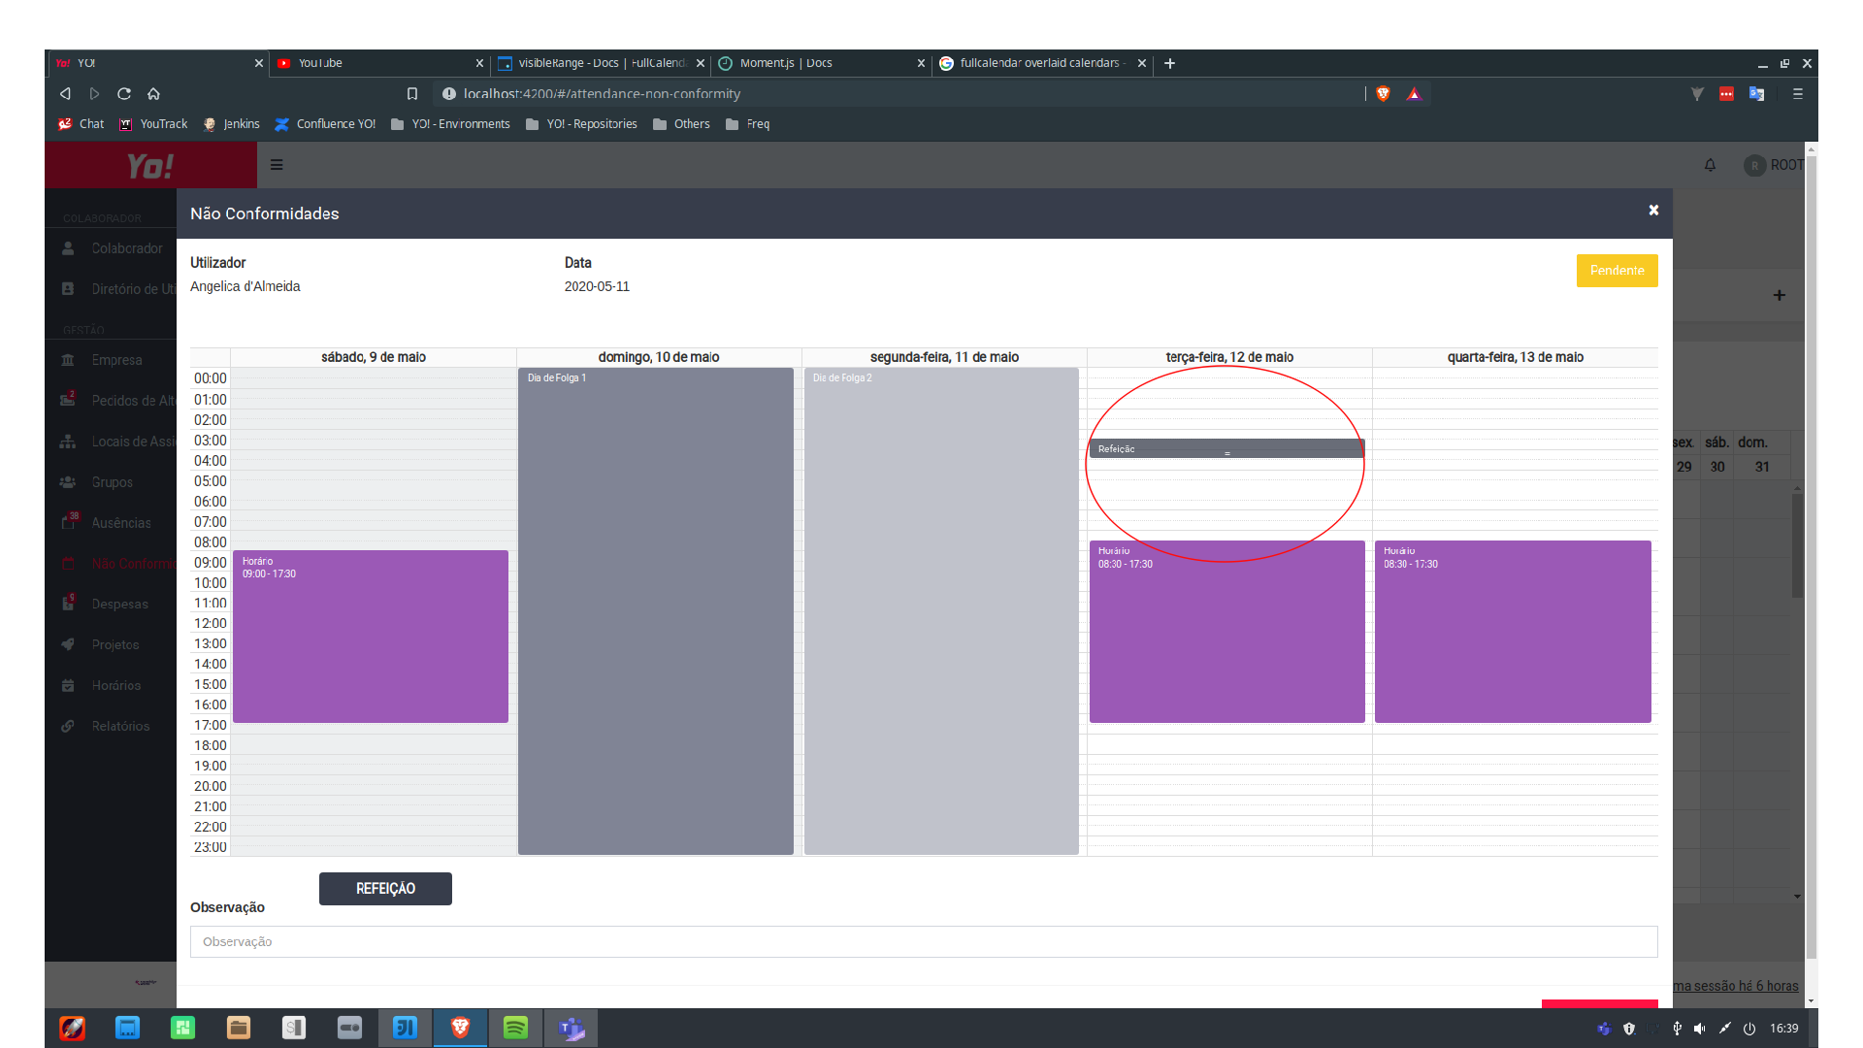This screenshot has height=1048, width=1863.
Task: Toggle the sidebar with the hamburger icon
Action: (277, 165)
